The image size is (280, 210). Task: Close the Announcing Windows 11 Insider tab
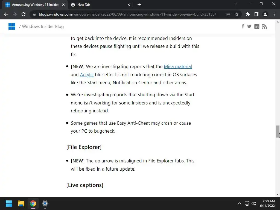click(x=63, y=5)
